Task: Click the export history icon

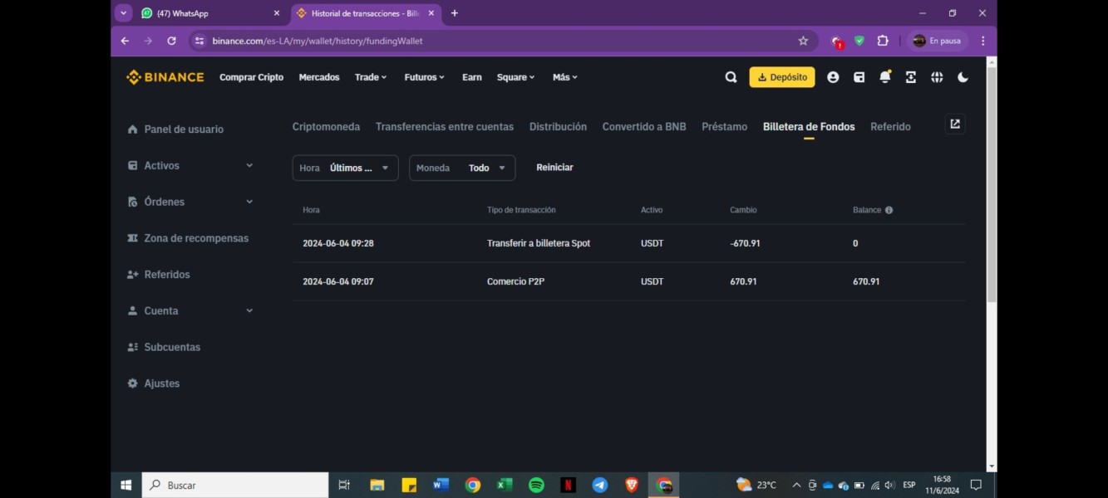Action: (955, 124)
